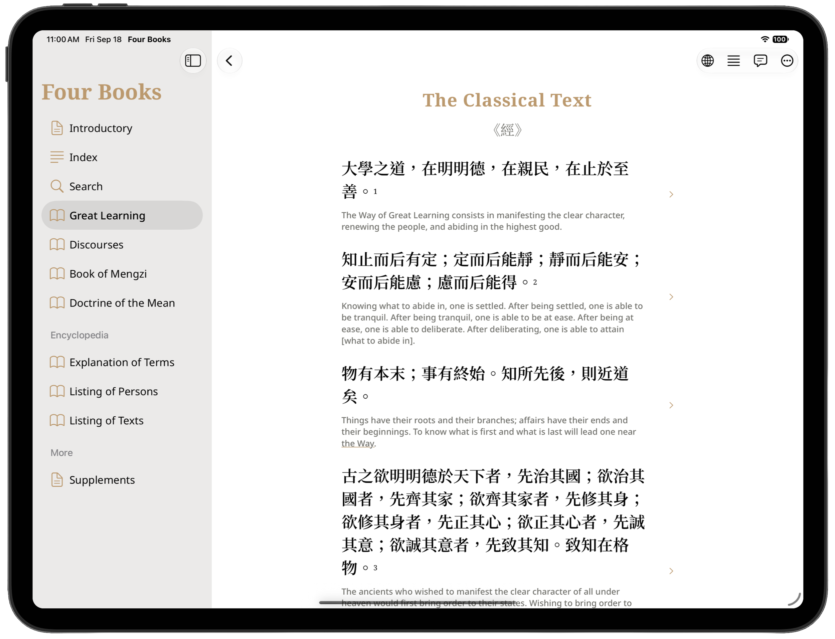
Task: Click the Doctrine of the Mean book icon
Action: [57, 303]
